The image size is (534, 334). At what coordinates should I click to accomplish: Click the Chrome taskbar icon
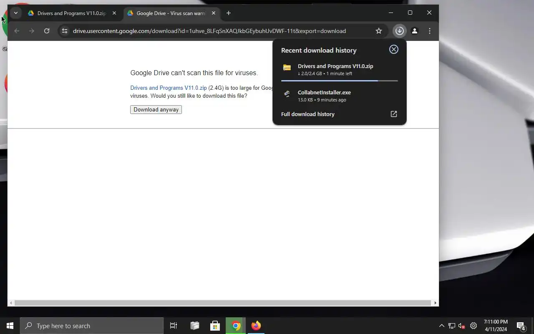pyautogui.click(x=236, y=326)
